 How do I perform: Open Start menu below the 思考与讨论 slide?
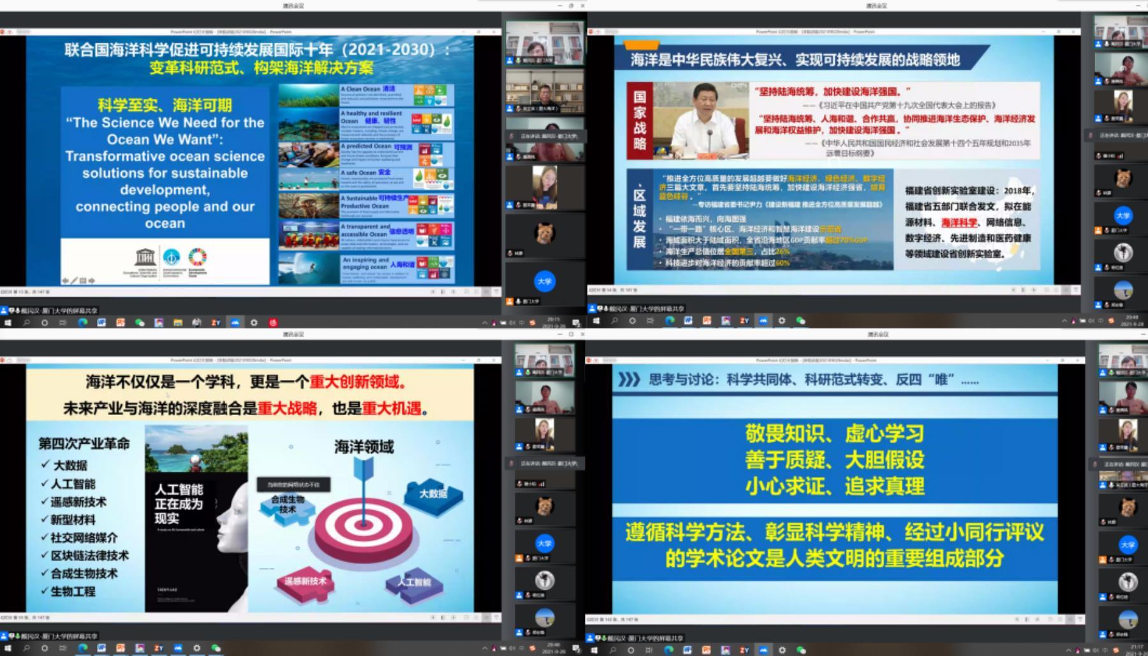(594, 650)
